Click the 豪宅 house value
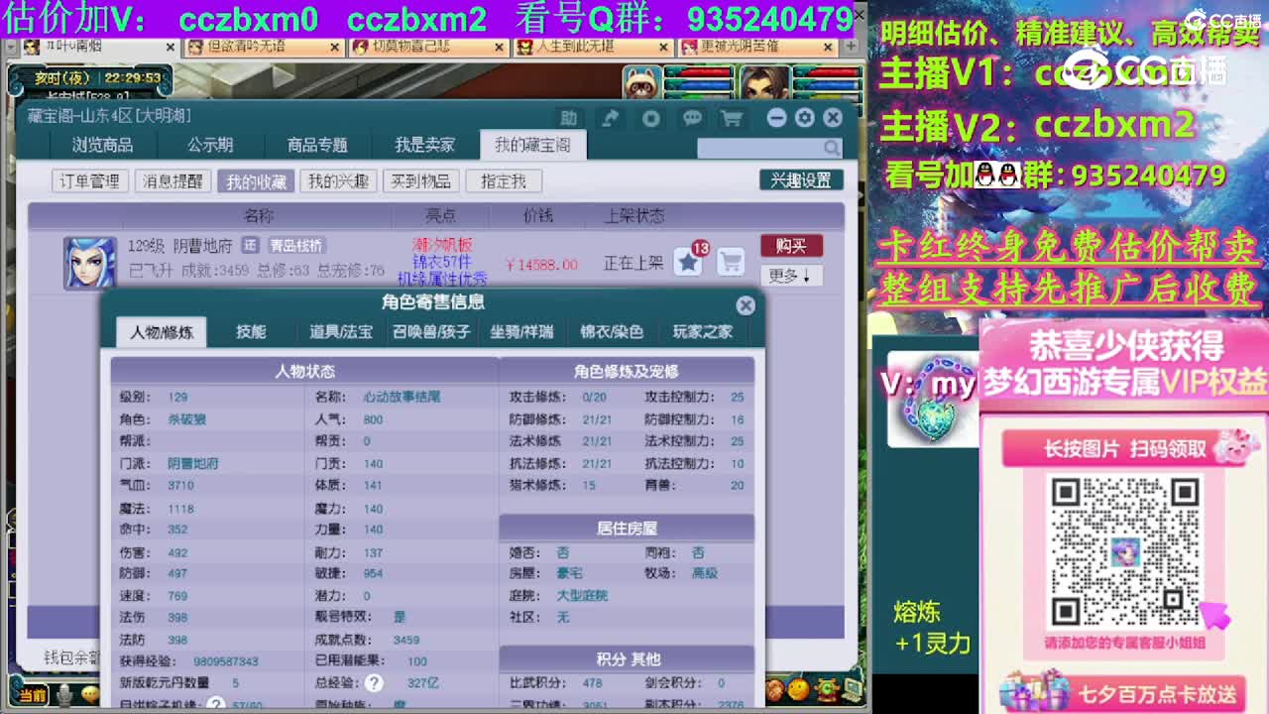Image resolution: width=1269 pixels, height=714 pixels. coord(569,573)
